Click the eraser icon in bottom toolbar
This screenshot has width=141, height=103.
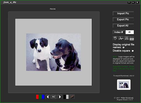click(72, 97)
